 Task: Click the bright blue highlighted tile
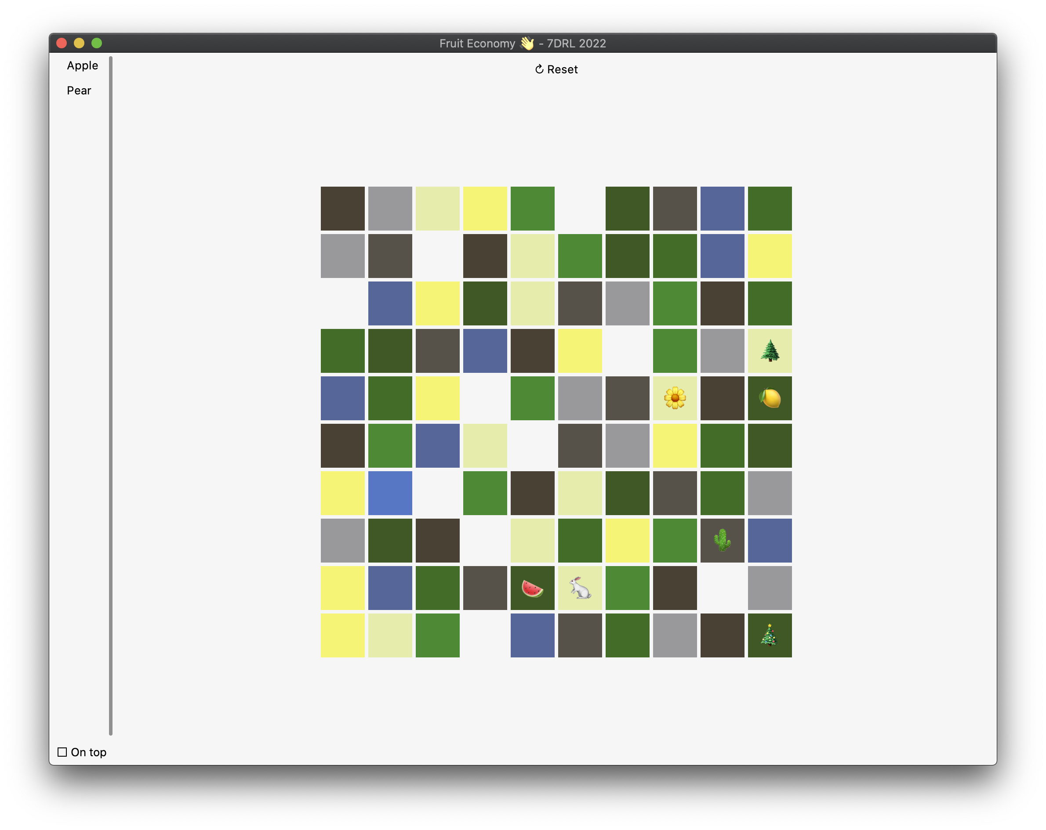point(390,493)
